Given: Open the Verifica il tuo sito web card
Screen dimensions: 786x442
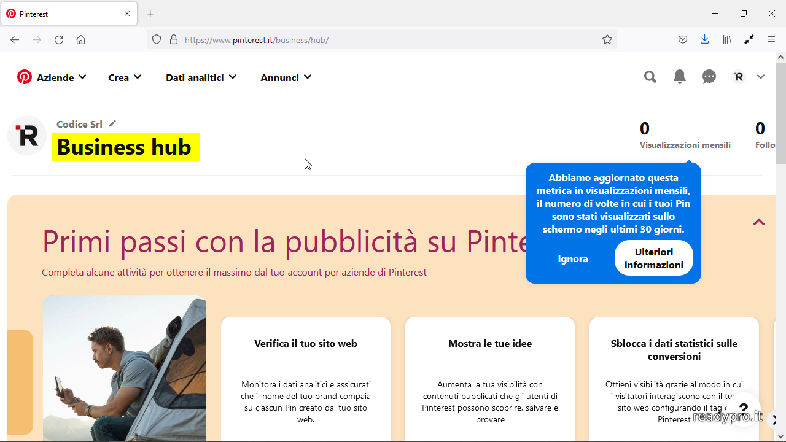Looking at the screenshot, I should click(x=306, y=379).
